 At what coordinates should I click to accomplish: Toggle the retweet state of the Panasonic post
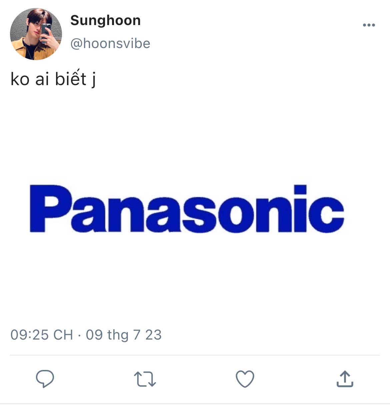point(145,379)
